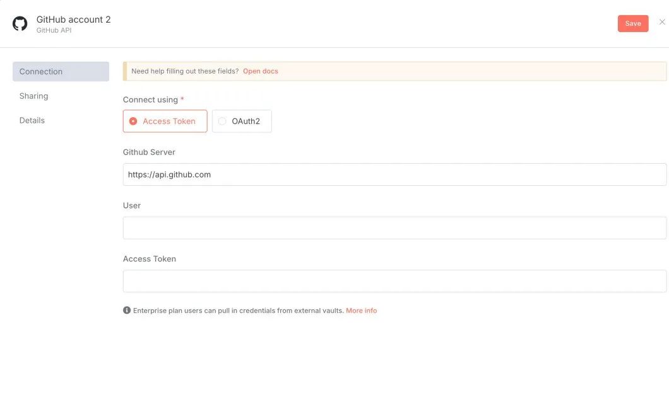Click the Connect using label
This screenshot has height=412, width=669.
(150, 100)
